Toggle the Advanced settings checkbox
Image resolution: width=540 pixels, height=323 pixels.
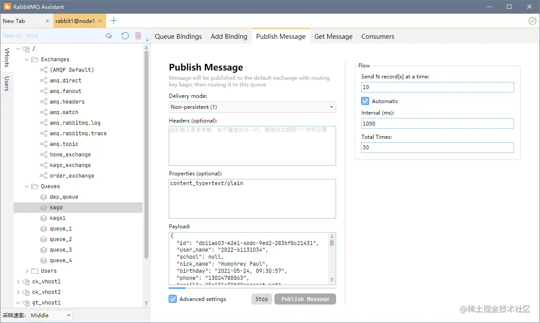173,299
